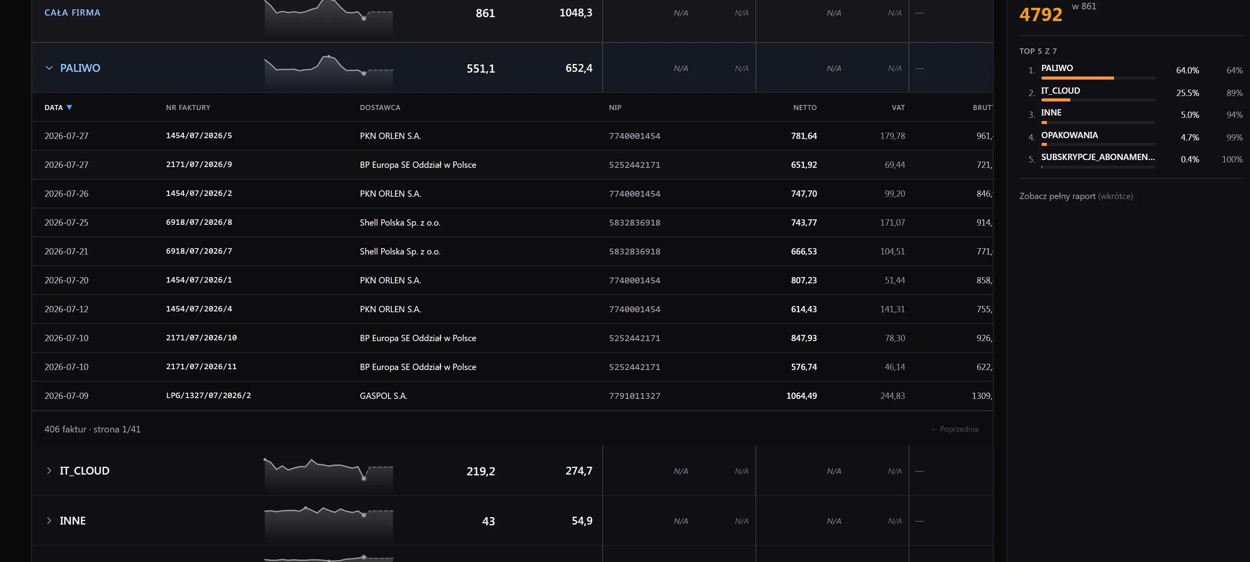
Task: Click the VAT column header
Action: coord(898,108)
